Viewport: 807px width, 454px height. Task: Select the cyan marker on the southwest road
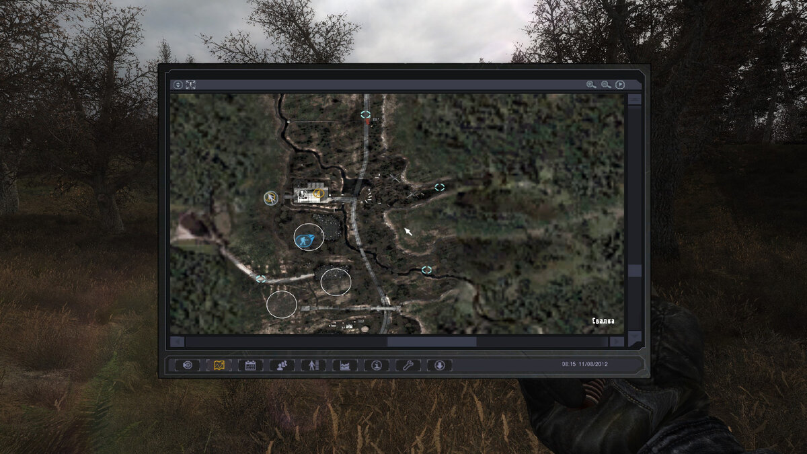[x=260, y=278]
